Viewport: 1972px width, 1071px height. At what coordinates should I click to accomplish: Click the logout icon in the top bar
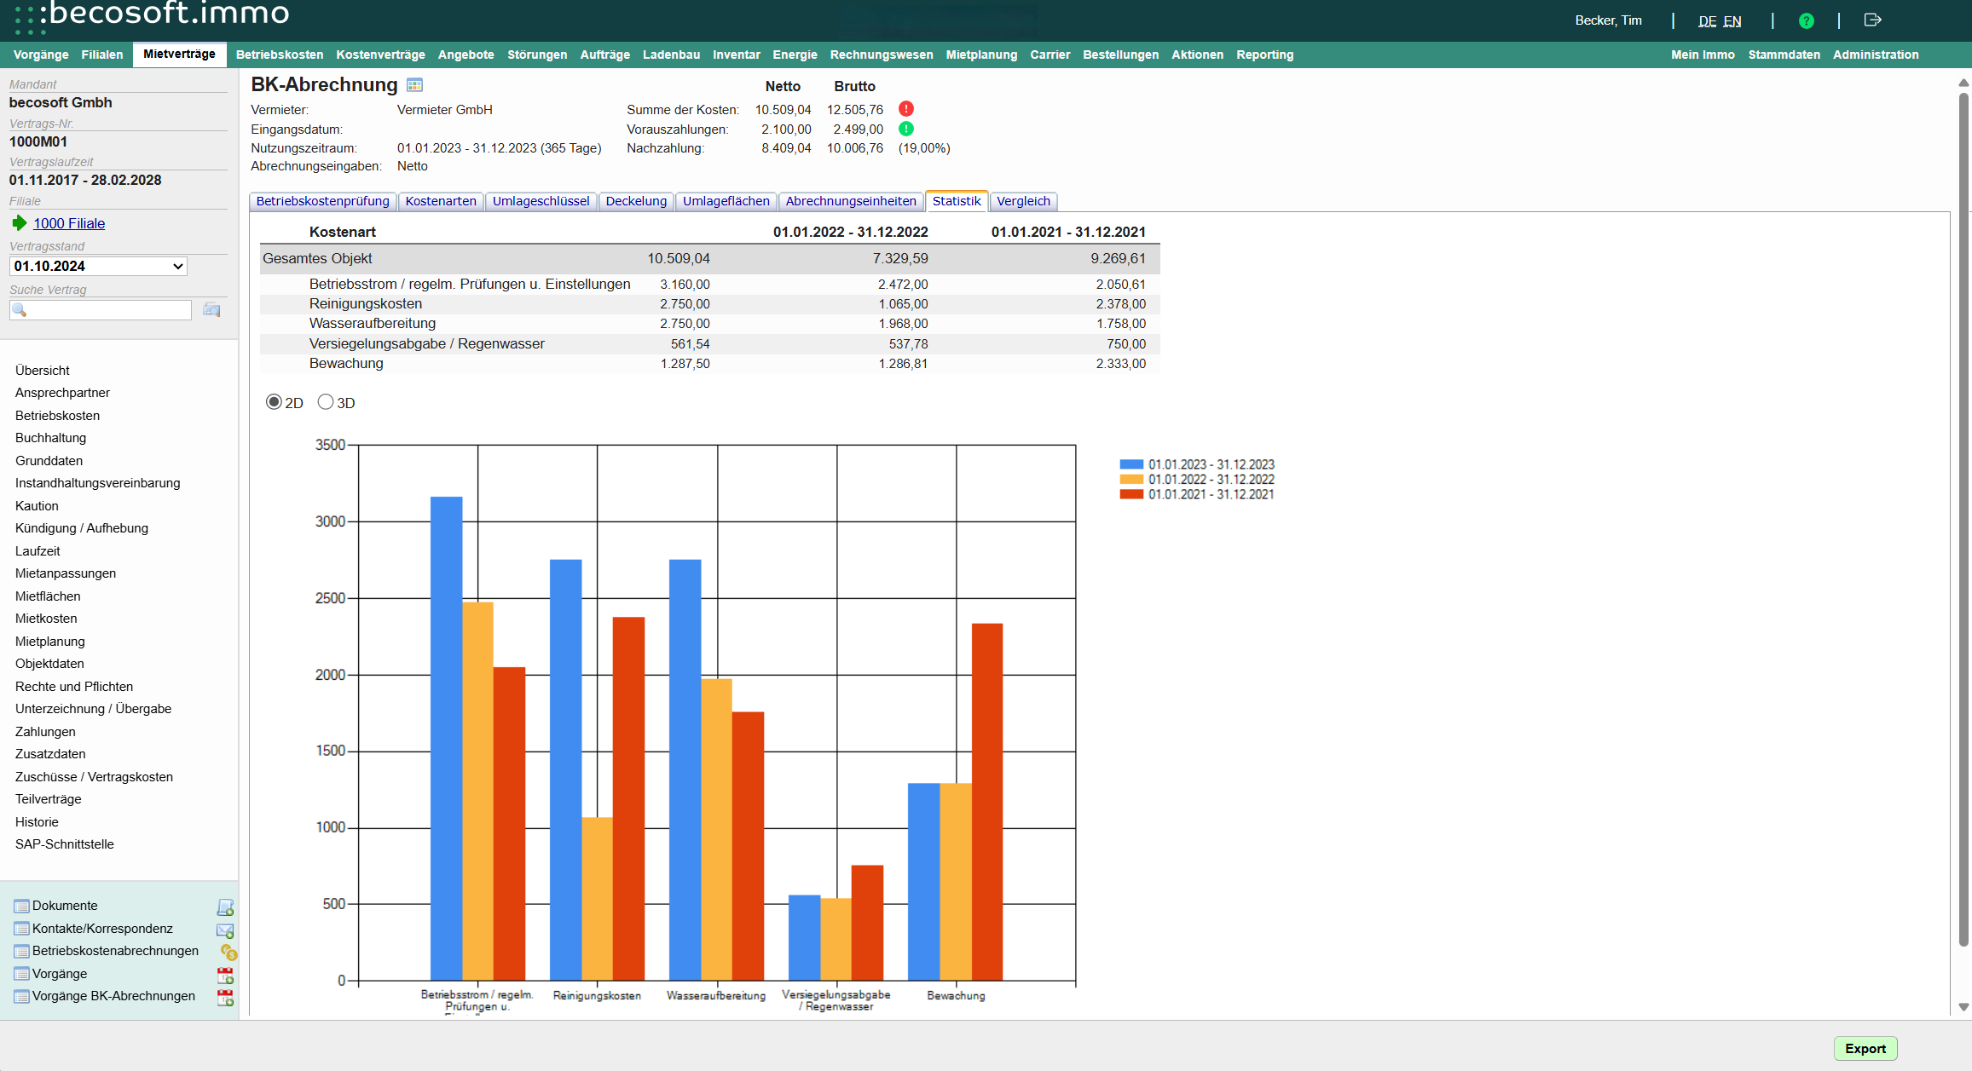pyautogui.click(x=1872, y=20)
